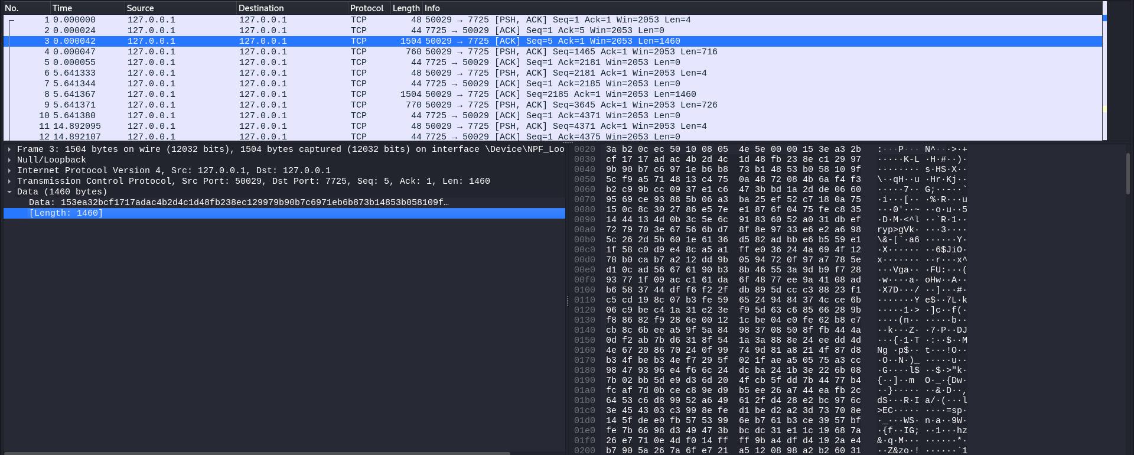Click hex row at offset 00a0
This screenshot has width=1134, height=455.
[x=734, y=230]
